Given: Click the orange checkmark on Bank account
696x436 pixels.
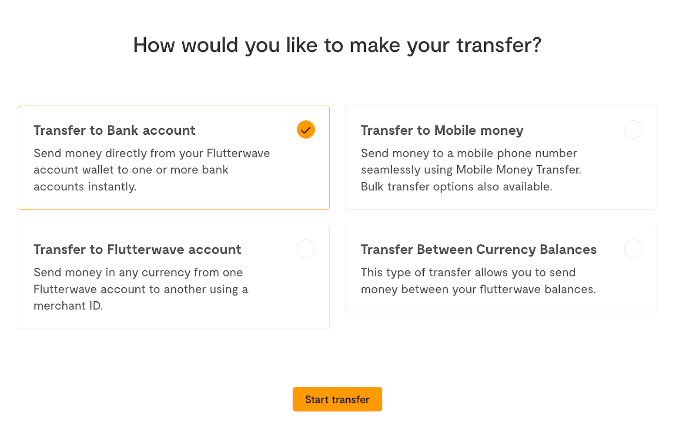Looking at the screenshot, I should pos(305,130).
